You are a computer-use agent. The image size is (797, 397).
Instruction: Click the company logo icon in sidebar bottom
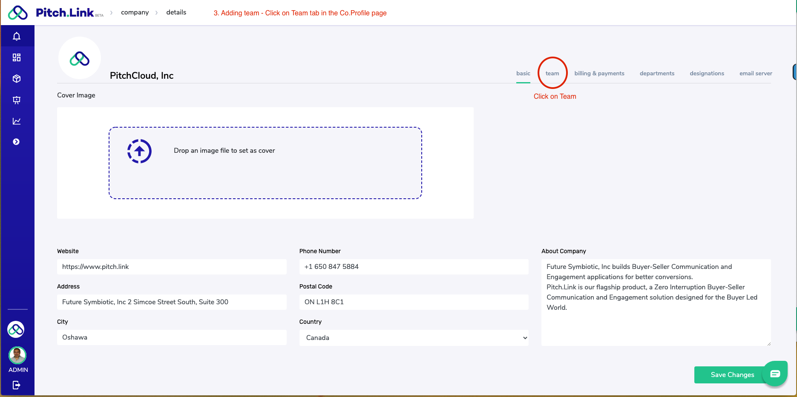tap(16, 329)
